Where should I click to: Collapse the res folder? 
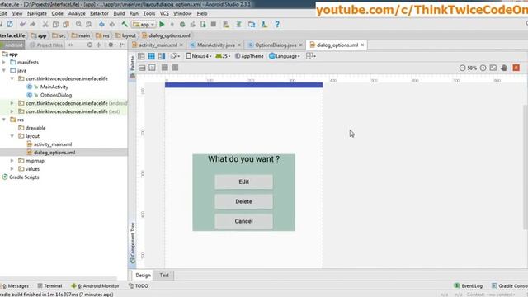[x=4, y=120]
